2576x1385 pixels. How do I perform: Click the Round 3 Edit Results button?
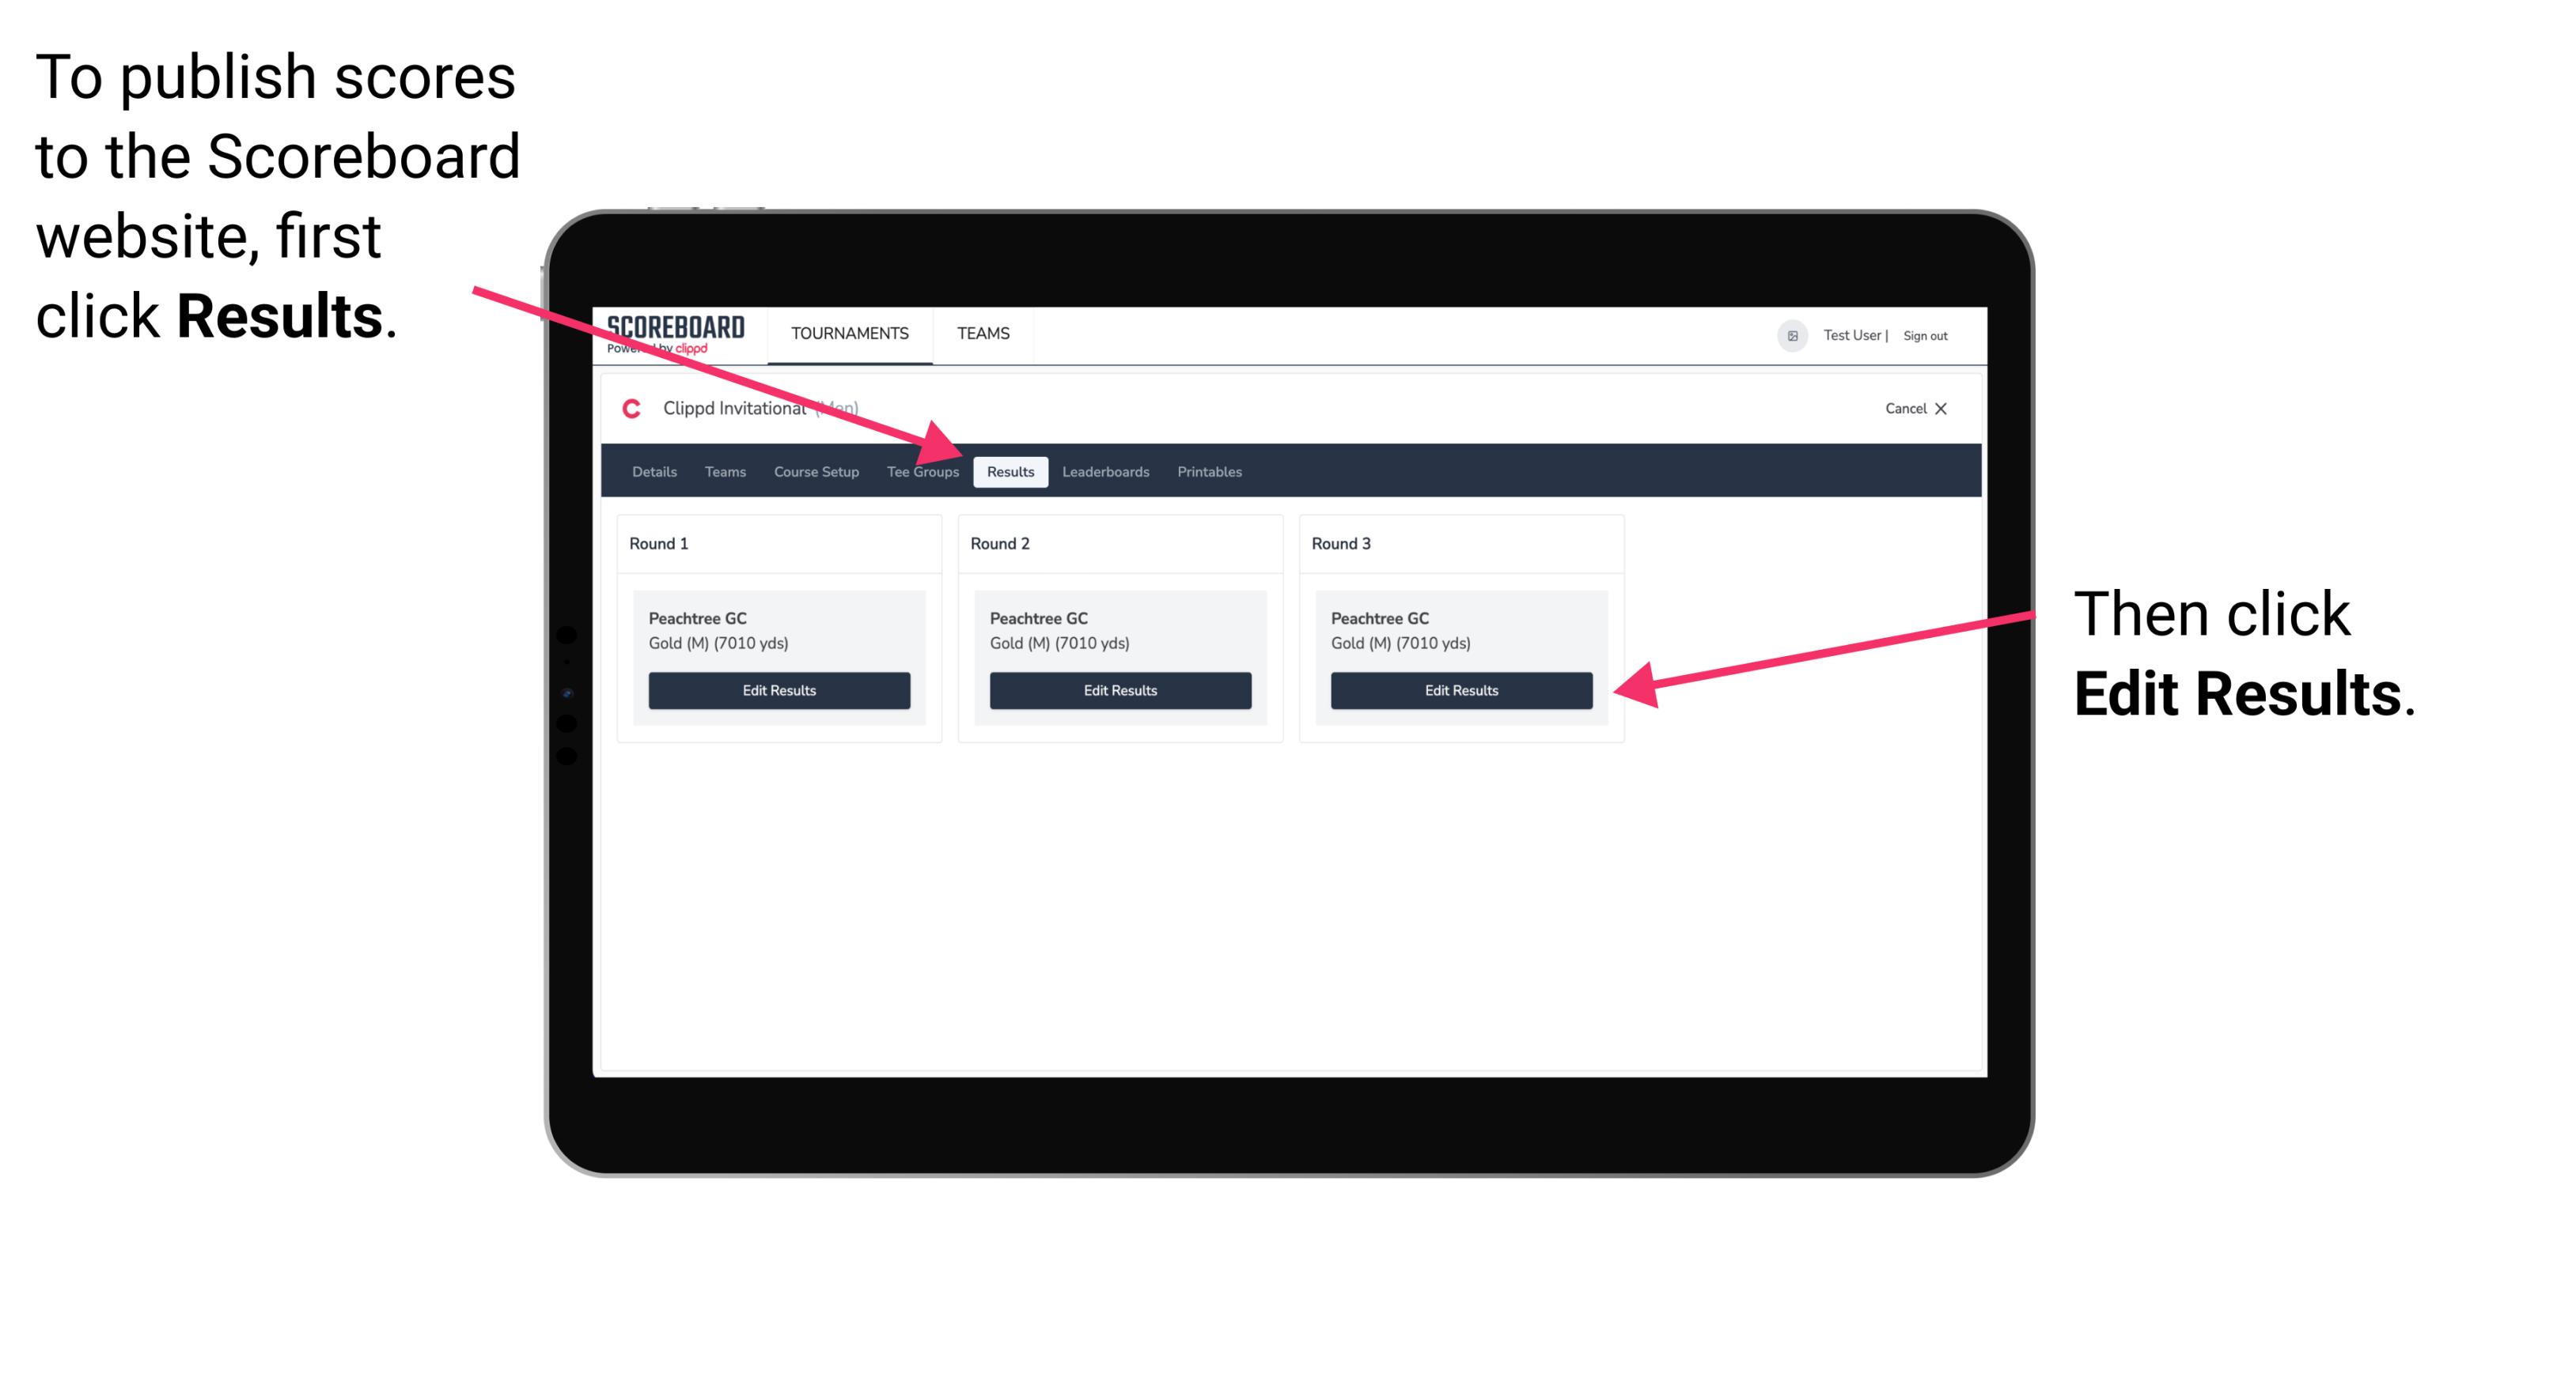1460,691
